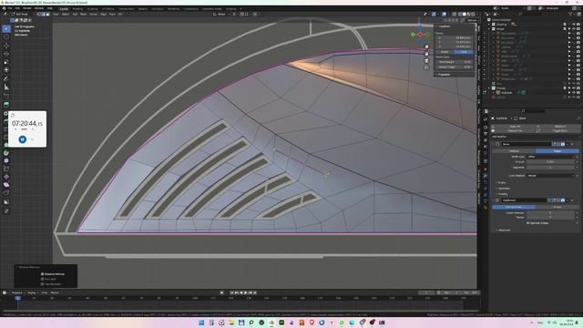Screen dimensions: 583x328
Task: Click timeline play button
Action: click(x=245, y=292)
